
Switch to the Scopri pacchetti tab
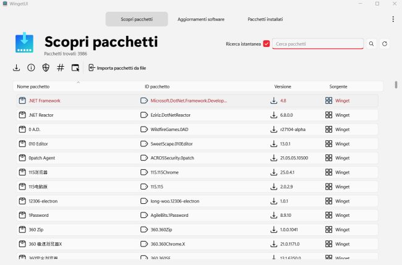tap(137, 19)
